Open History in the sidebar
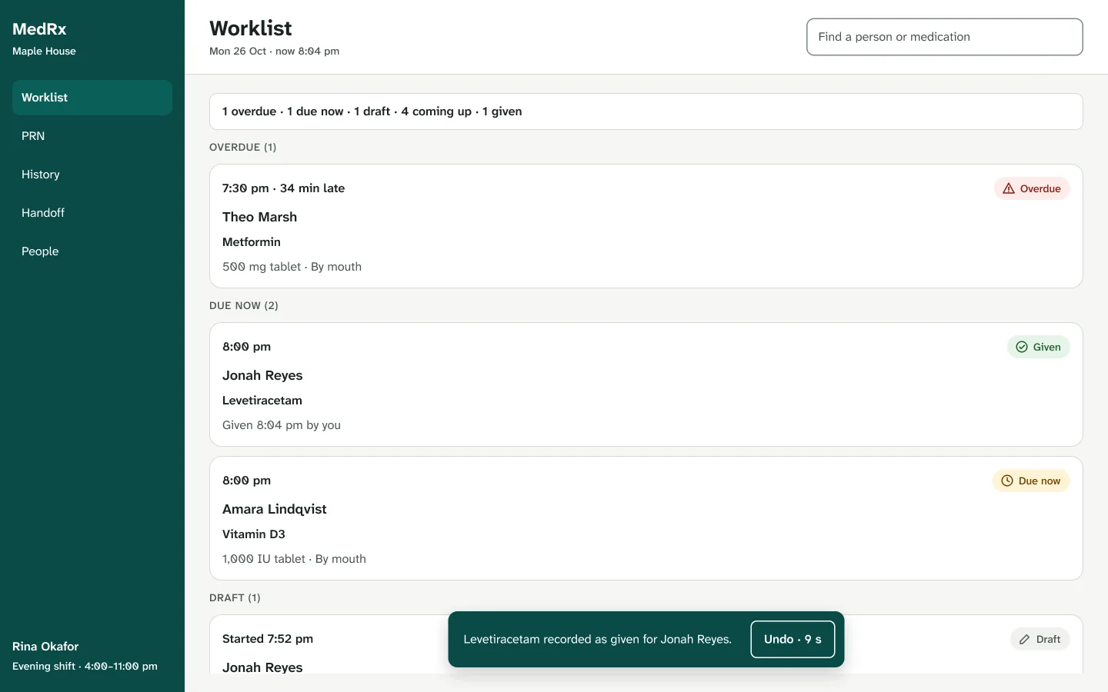 tap(92, 175)
